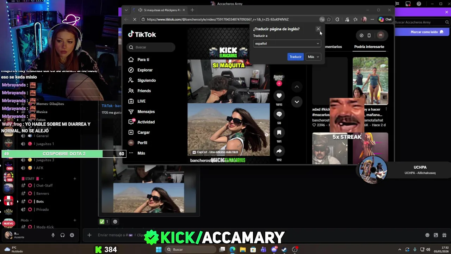Open a new browser tab
Screen dimensions: 451x254
point(192,10)
